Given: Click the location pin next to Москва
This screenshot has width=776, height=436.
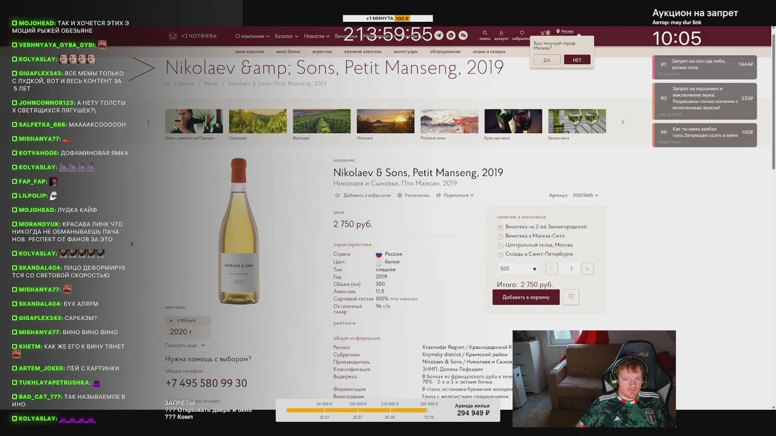Looking at the screenshot, I should [x=558, y=31].
